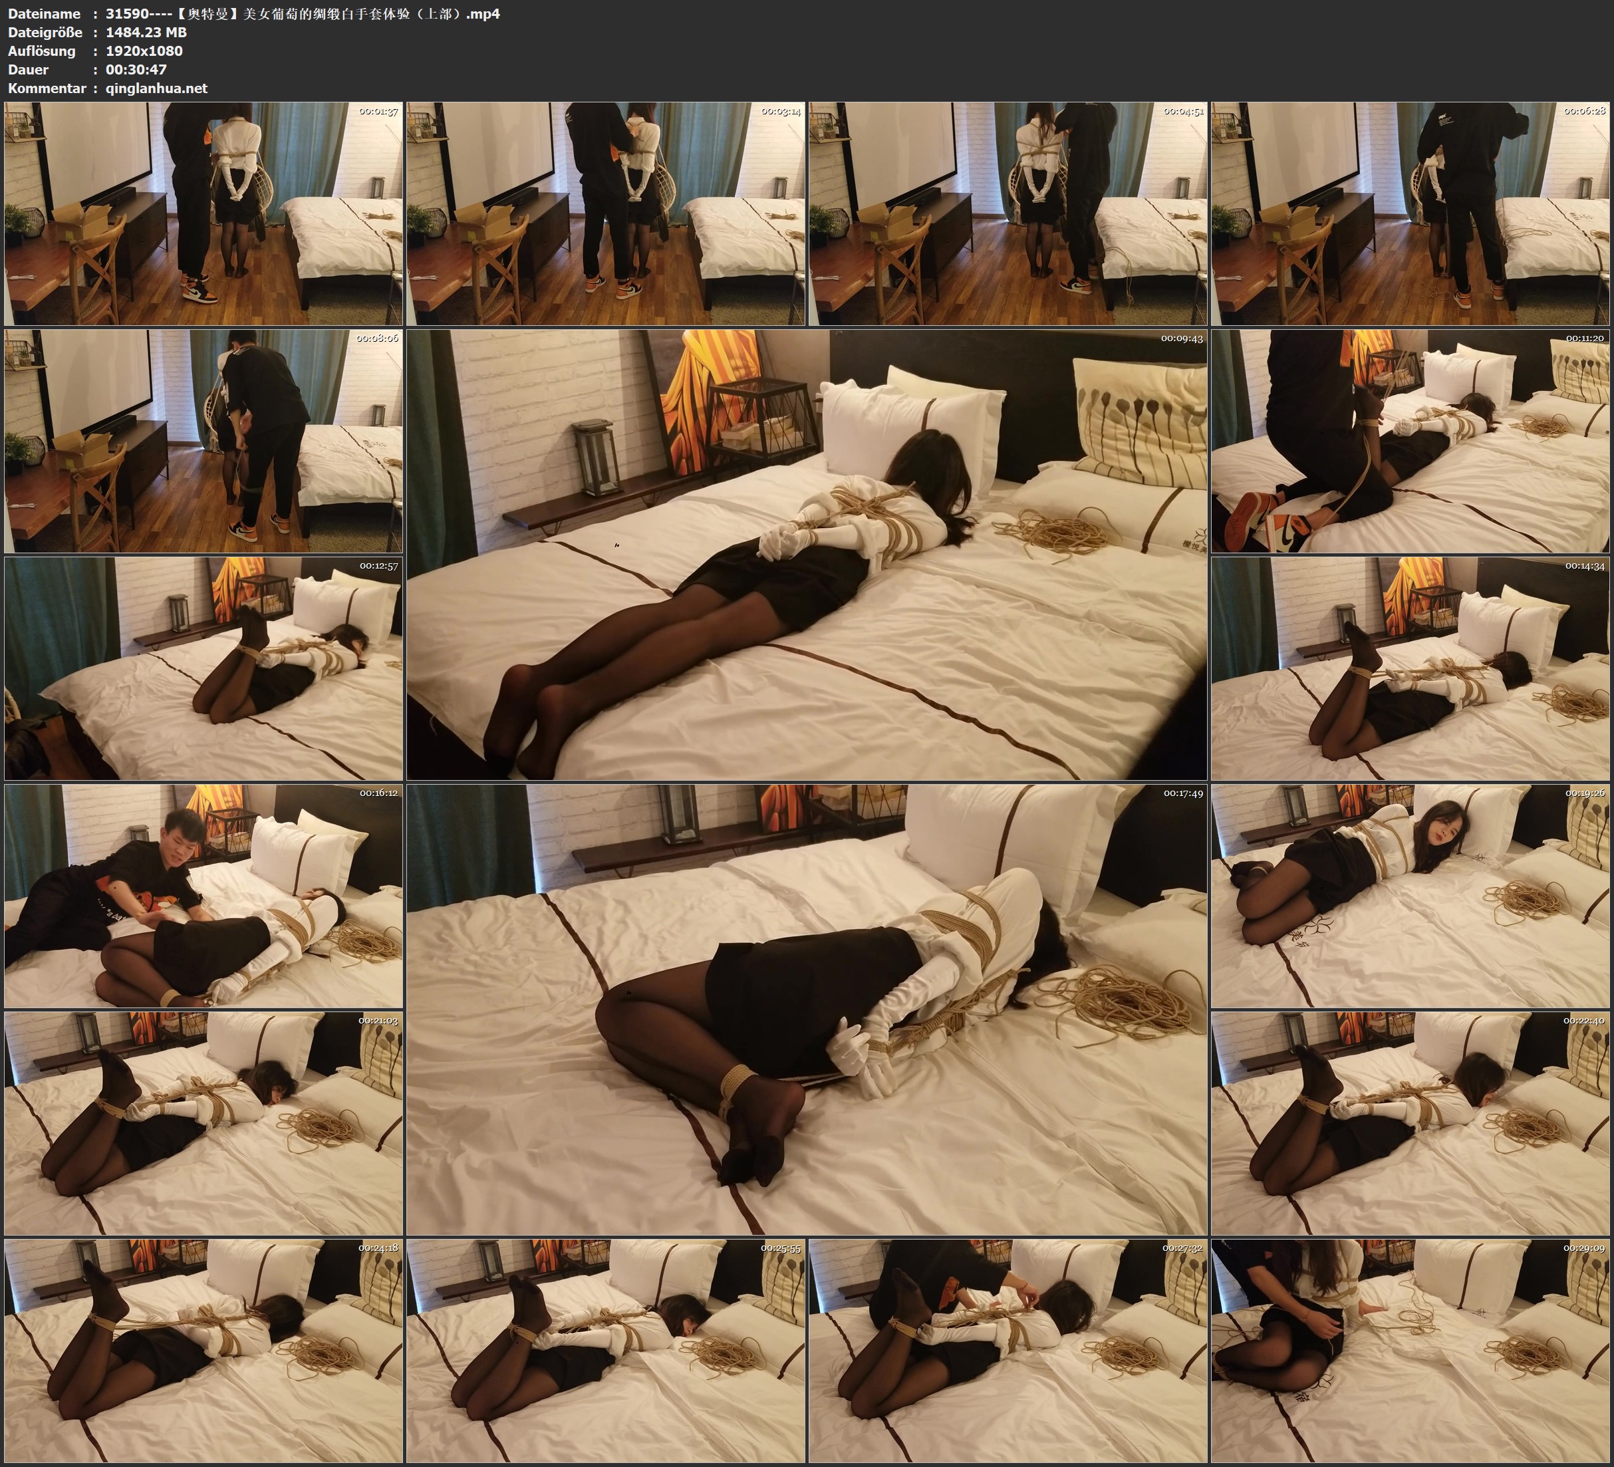This screenshot has height=1467, width=1614.
Task: Choose the thumbnail labeled 00:08:06
Action: click(x=203, y=440)
